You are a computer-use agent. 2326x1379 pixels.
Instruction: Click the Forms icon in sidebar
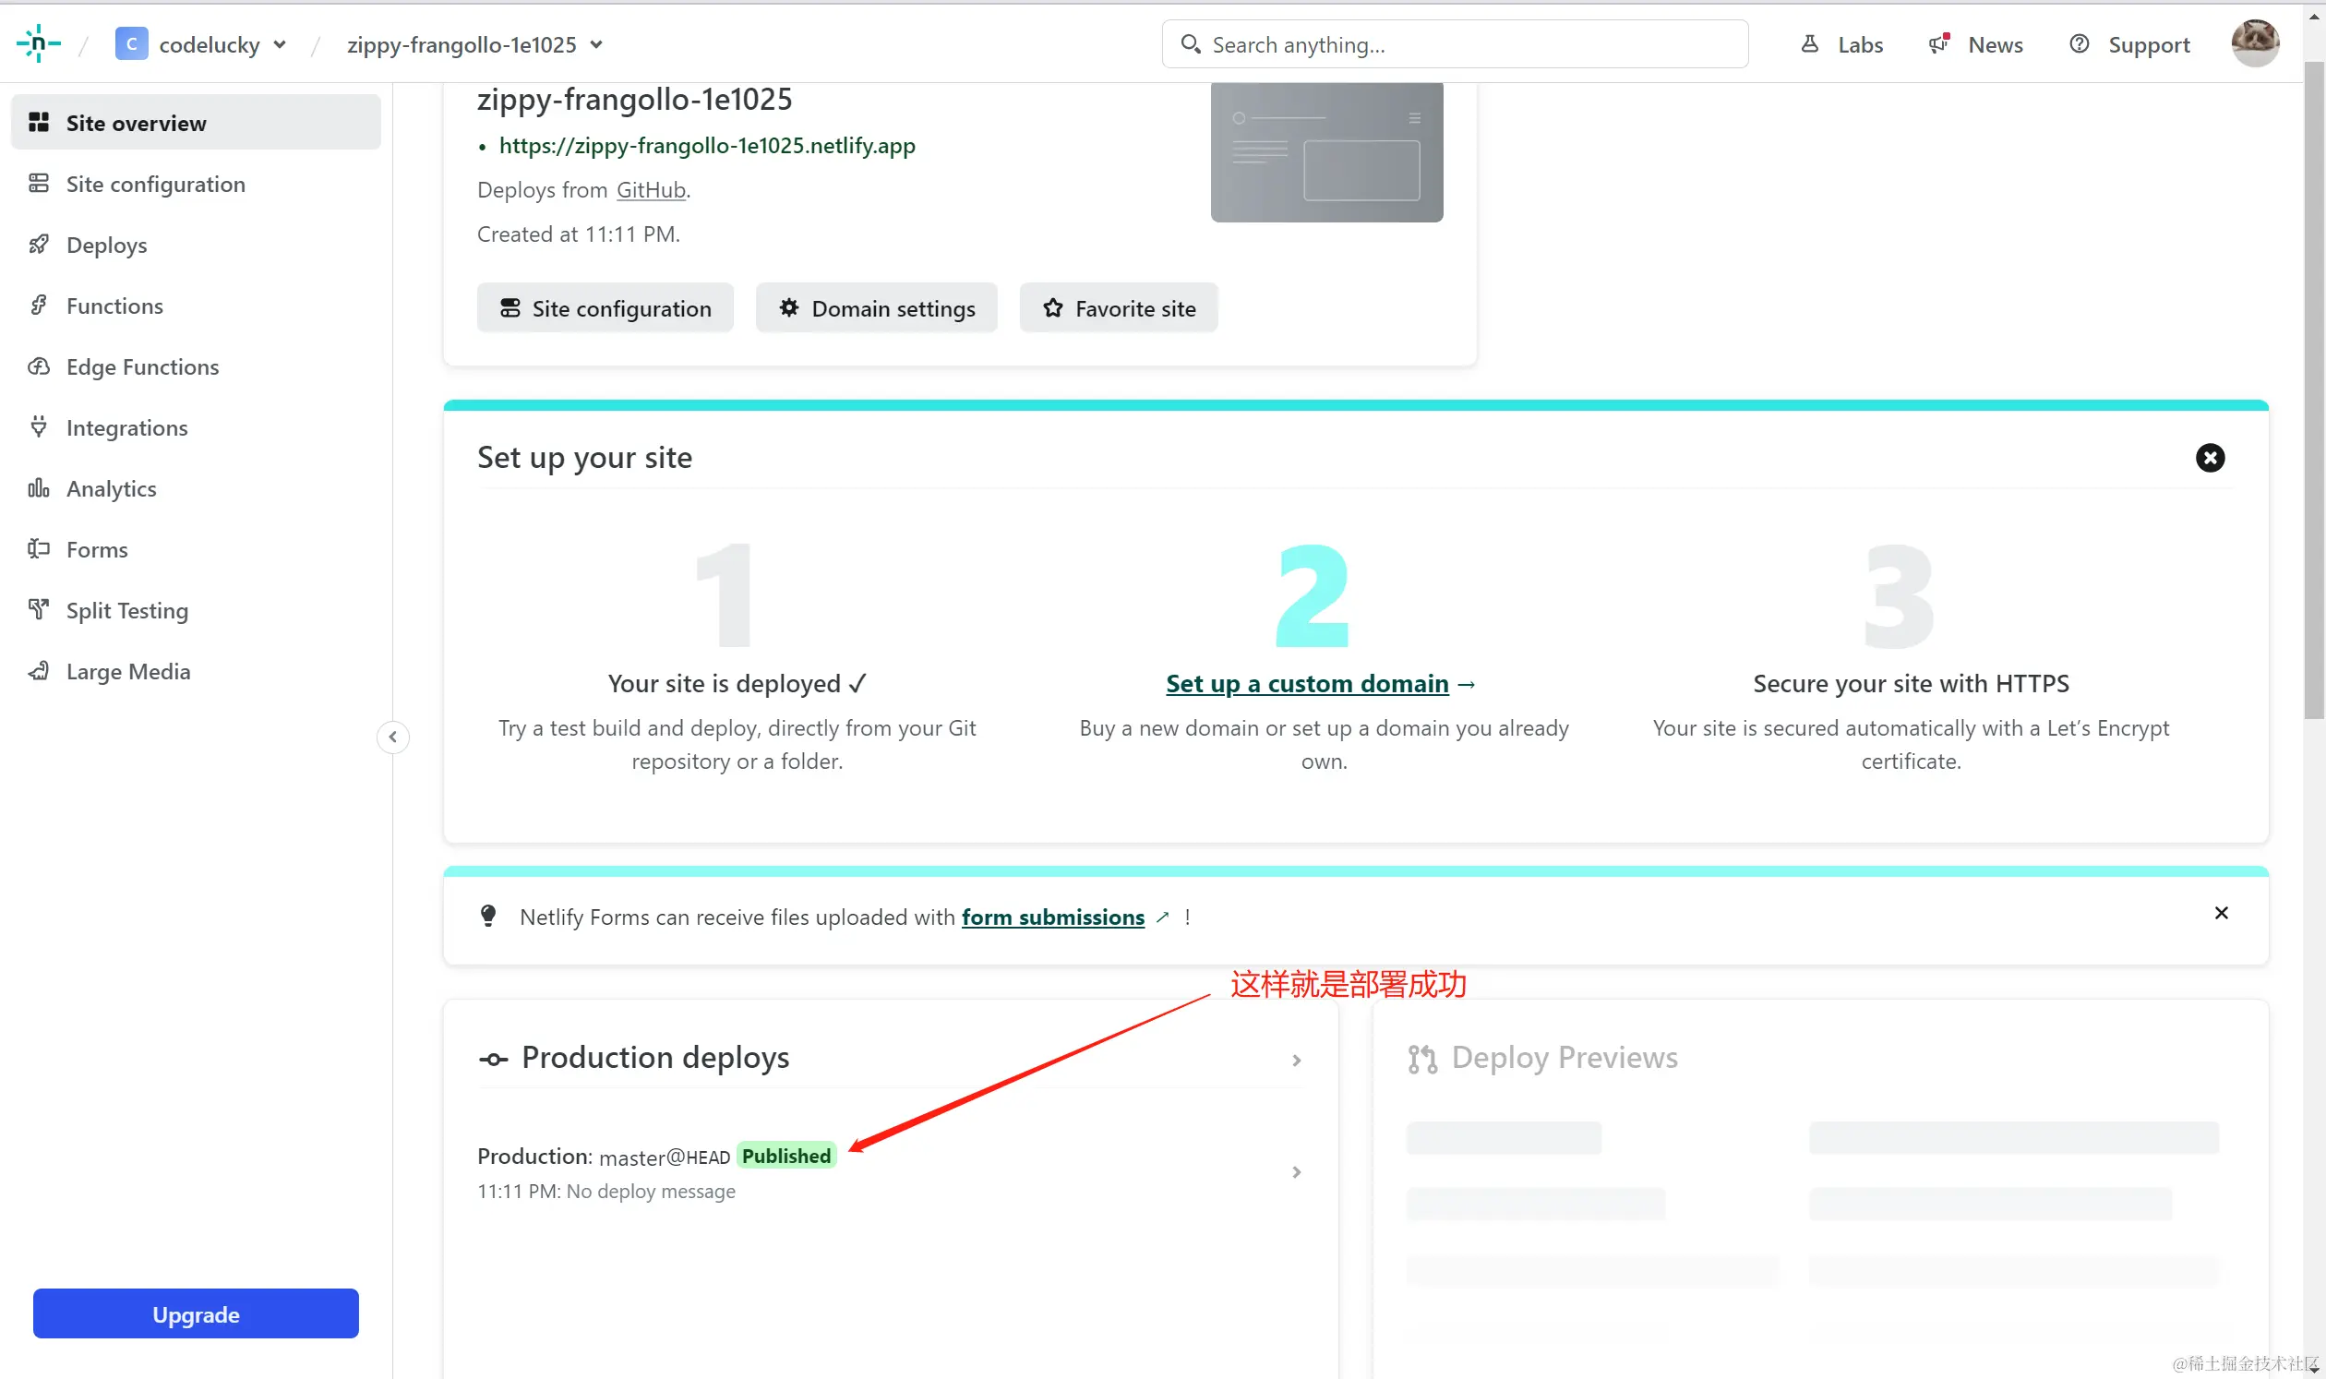(38, 548)
